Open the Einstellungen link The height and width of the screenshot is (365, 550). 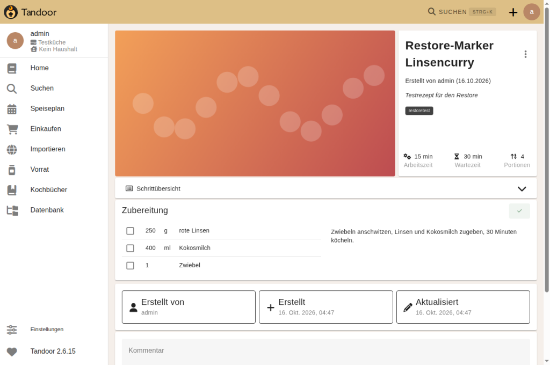[x=54, y=330]
